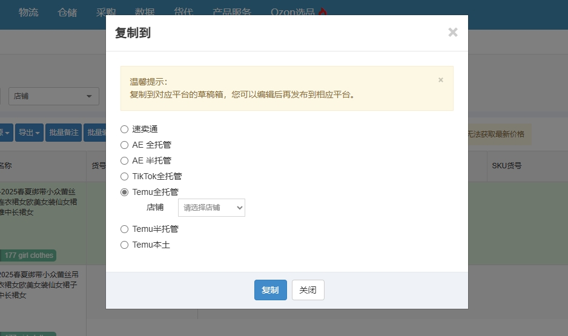Click the Ozon选品 flame icon
The height and width of the screenshot is (336, 568).
tap(322, 12)
